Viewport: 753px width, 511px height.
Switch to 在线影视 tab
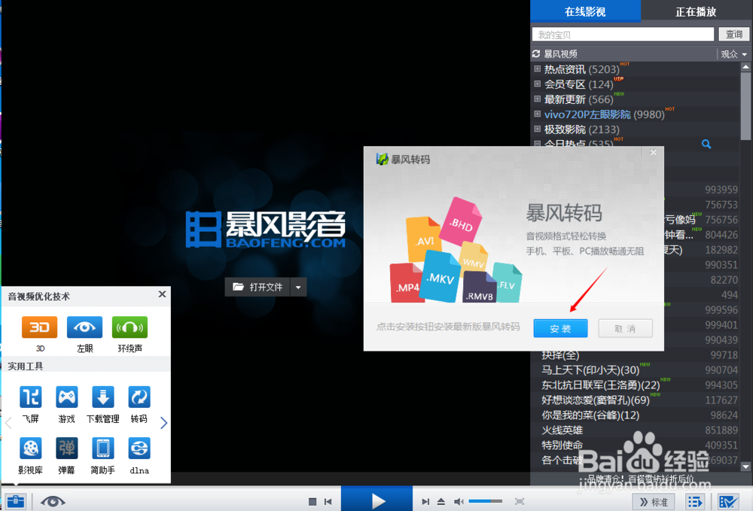pos(585,11)
